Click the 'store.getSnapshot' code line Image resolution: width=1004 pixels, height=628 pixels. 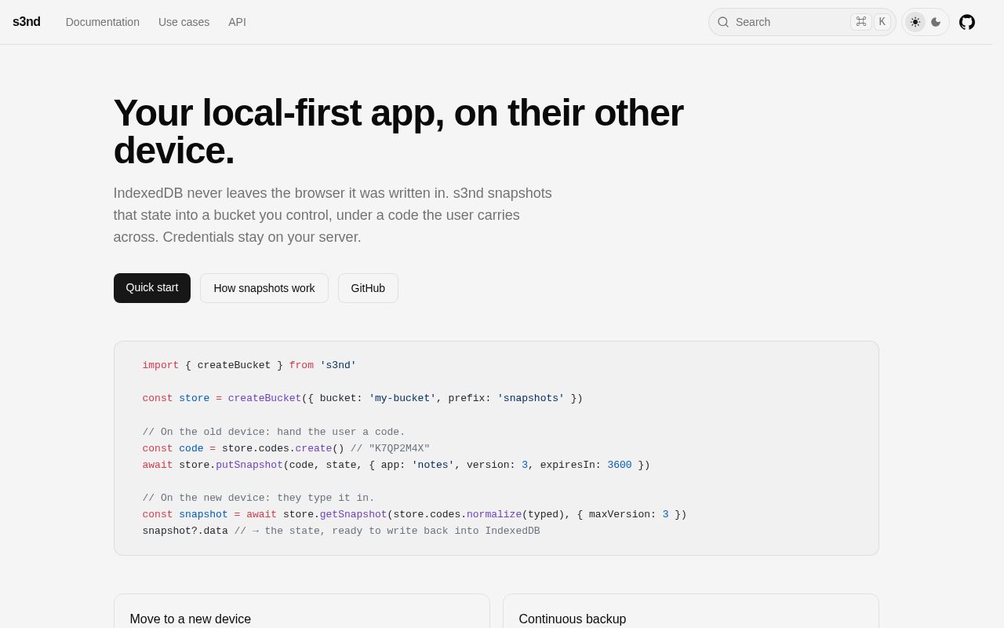[414, 515]
